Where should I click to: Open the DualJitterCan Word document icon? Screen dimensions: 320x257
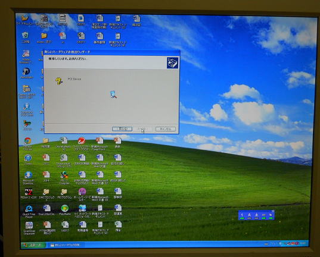(46, 208)
